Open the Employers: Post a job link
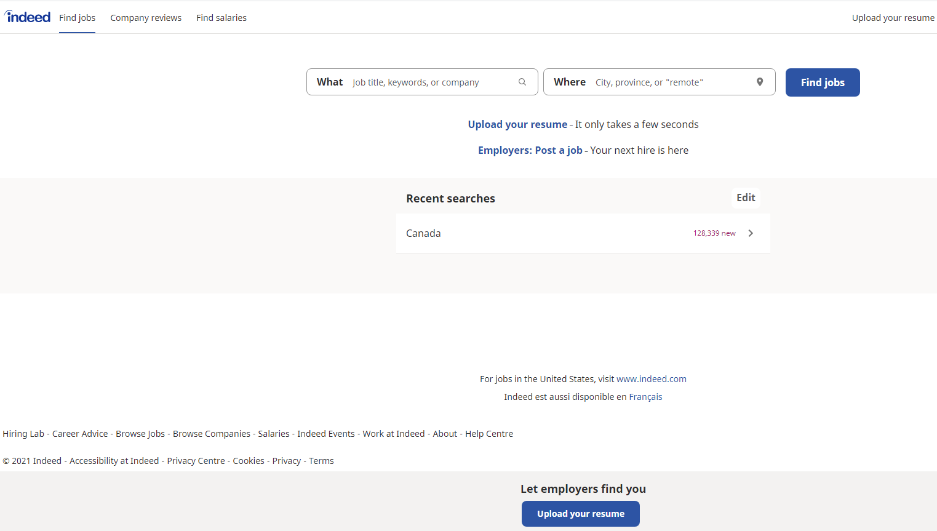 pyautogui.click(x=530, y=150)
